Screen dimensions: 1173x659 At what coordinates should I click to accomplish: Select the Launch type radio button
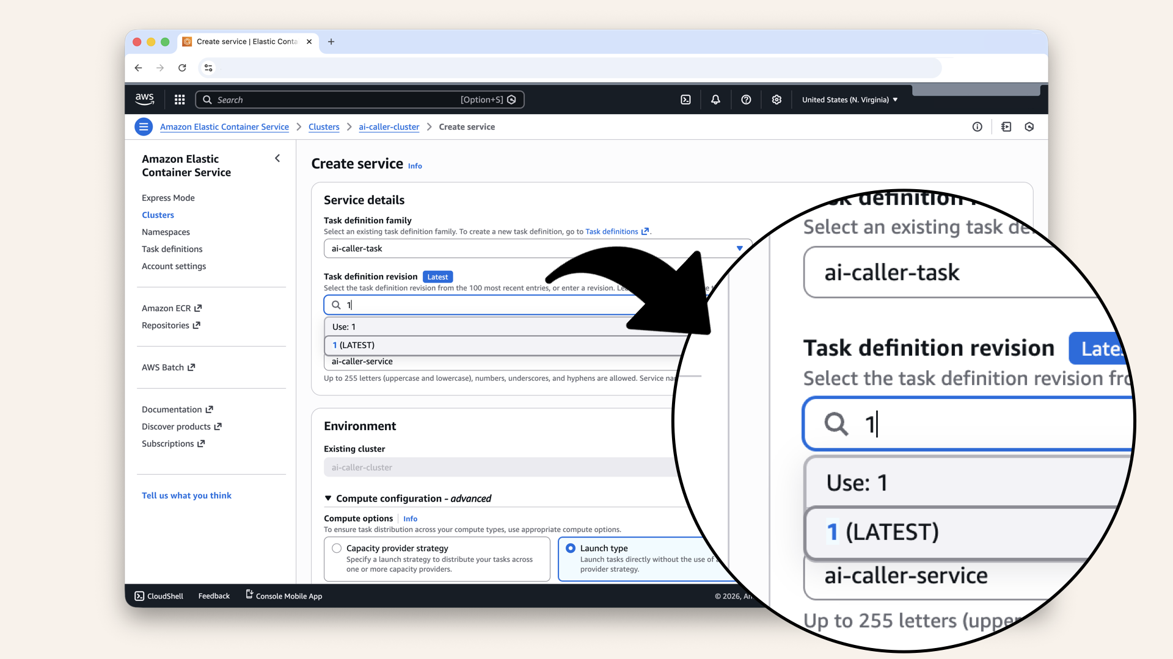pos(572,548)
